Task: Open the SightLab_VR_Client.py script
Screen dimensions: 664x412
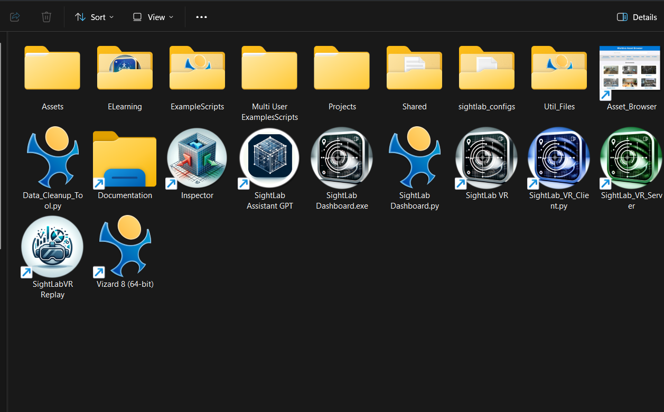Action: click(558, 158)
